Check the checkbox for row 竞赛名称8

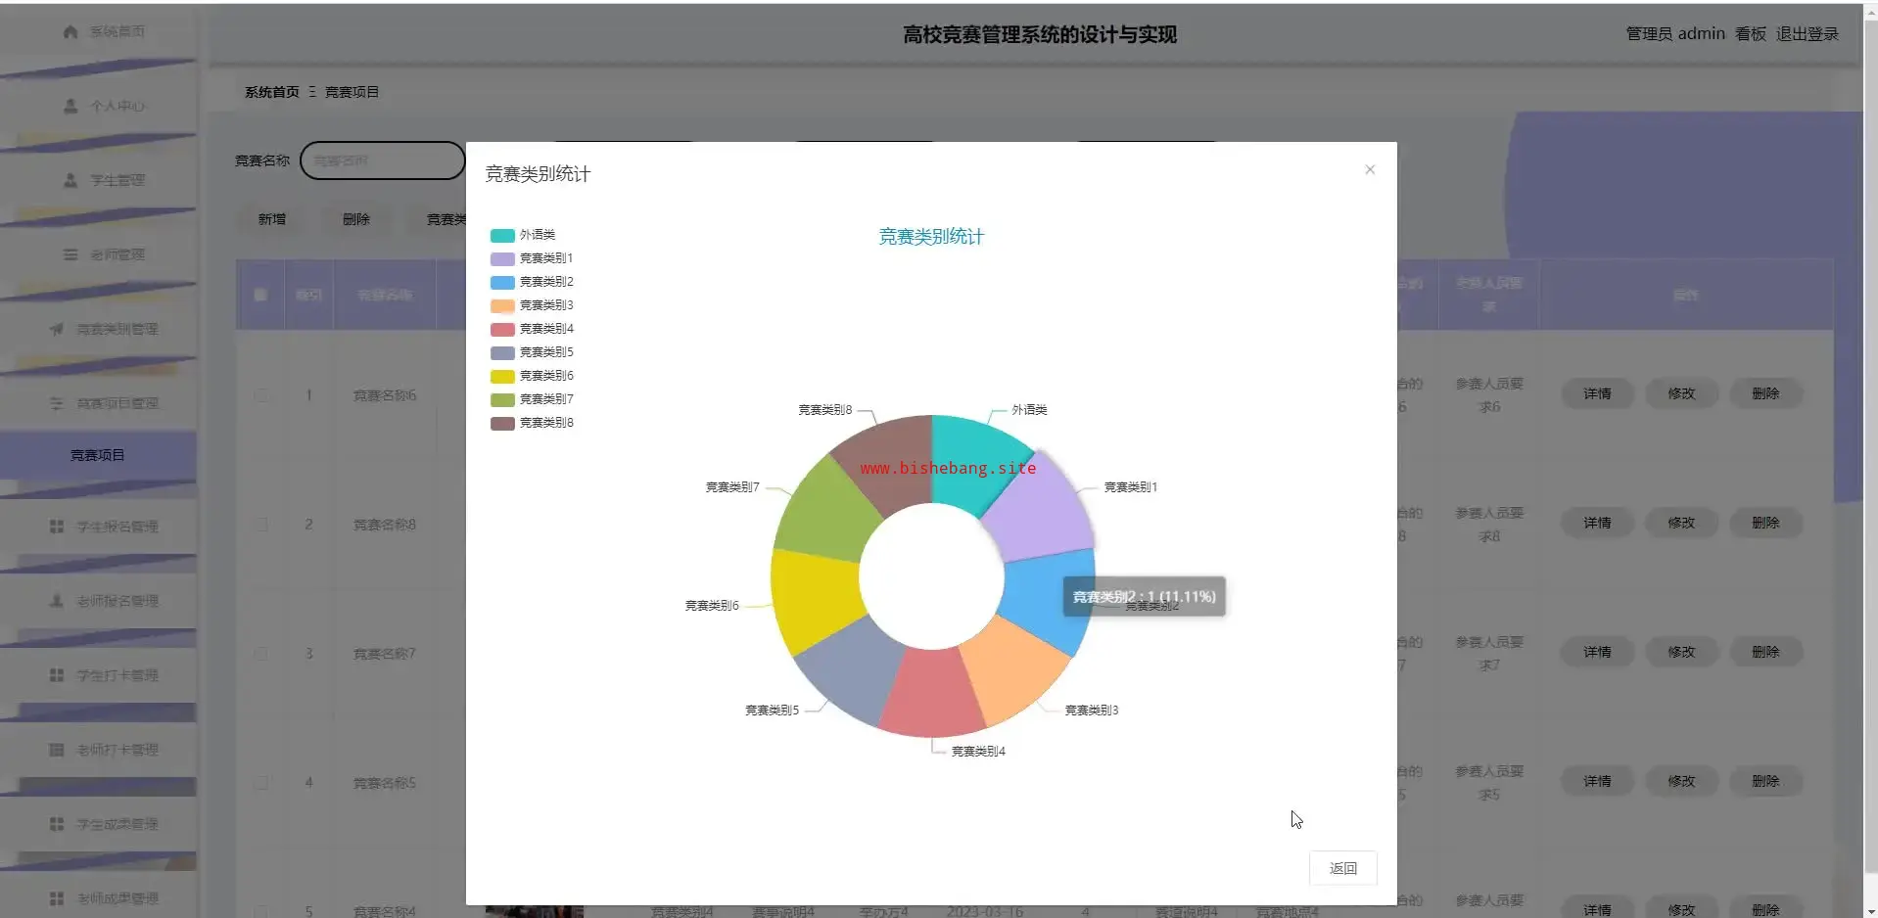(260, 525)
